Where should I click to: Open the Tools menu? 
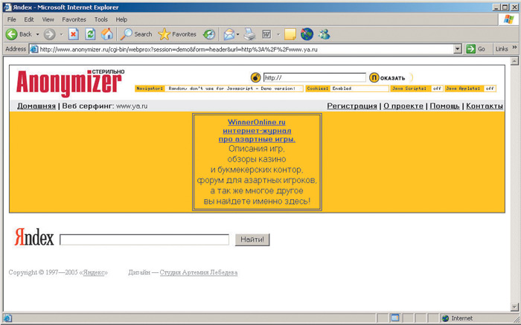tap(100, 19)
